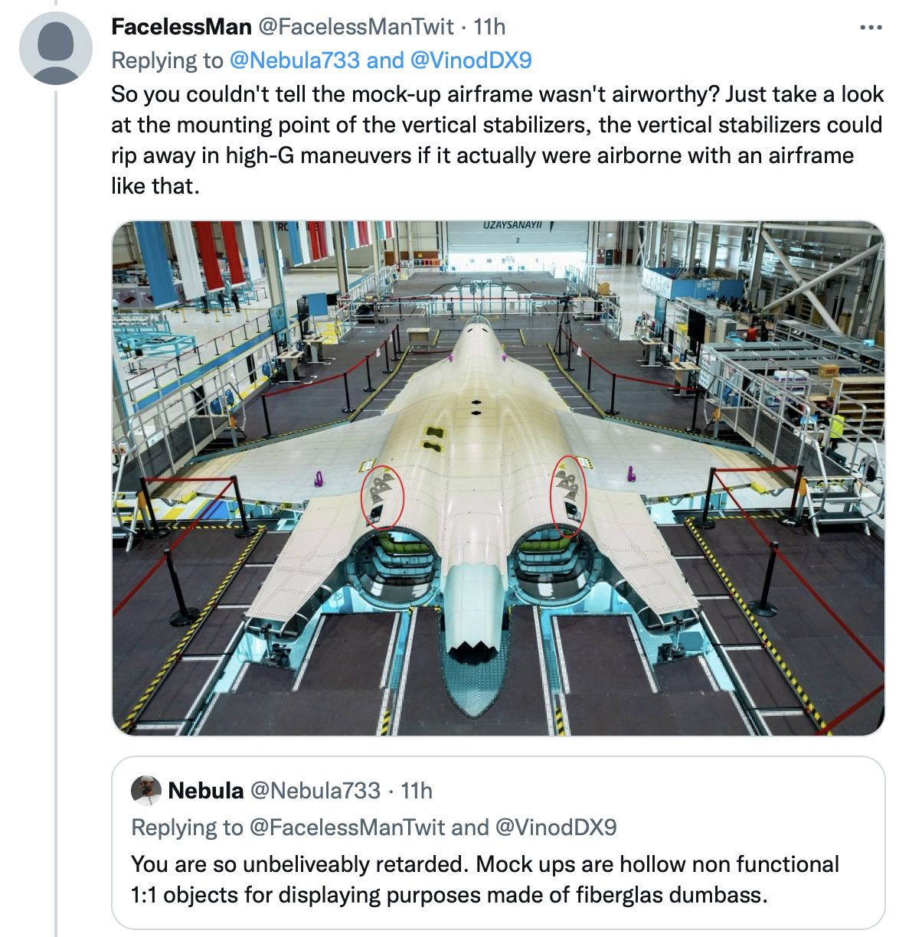Click the gray vertical thread line
The width and height of the screenshot is (899, 937).
click(56, 536)
